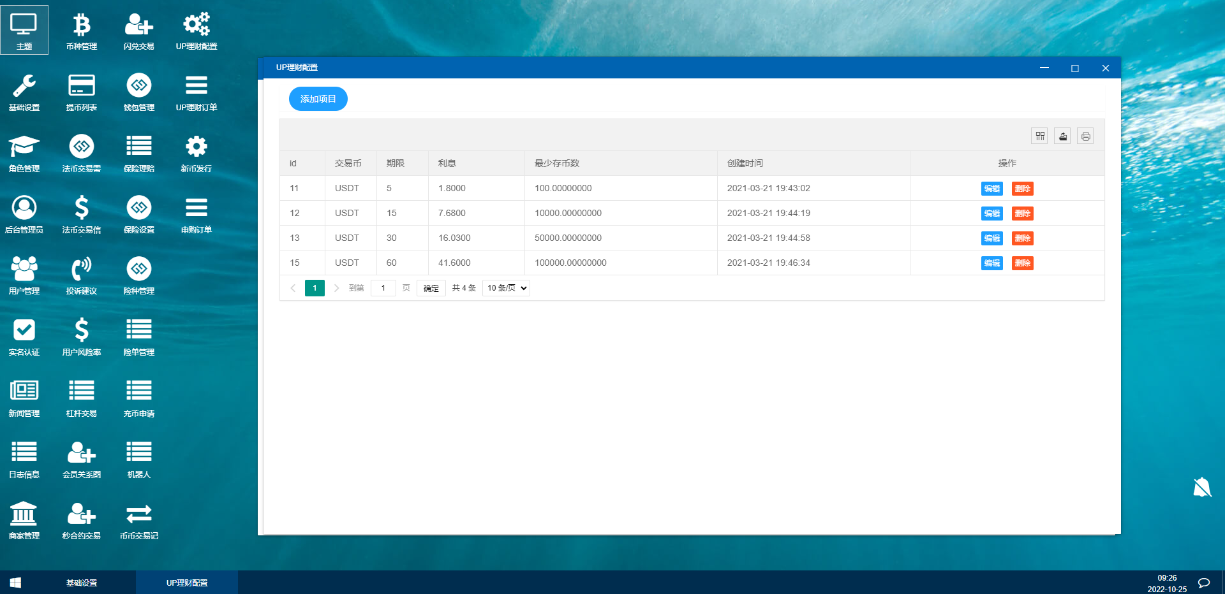1225x594 pixels.
Task: Open the 机器人 (robot) module
Action: point(138,458)
